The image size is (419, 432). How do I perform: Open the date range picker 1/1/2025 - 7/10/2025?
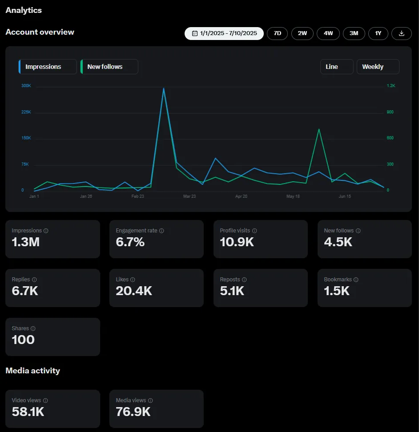[224, 33]
